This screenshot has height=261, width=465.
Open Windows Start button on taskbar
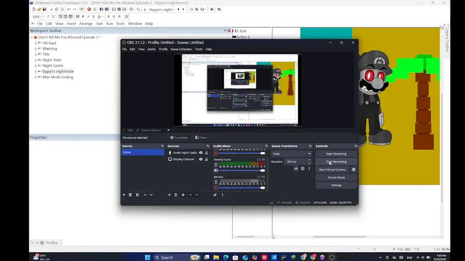click(x=147, y=257)
